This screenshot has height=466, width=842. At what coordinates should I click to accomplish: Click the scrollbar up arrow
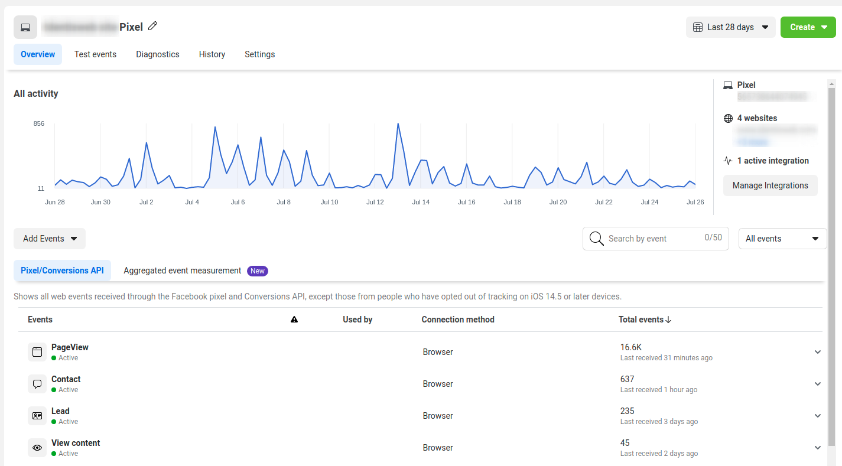pos(831,83)
